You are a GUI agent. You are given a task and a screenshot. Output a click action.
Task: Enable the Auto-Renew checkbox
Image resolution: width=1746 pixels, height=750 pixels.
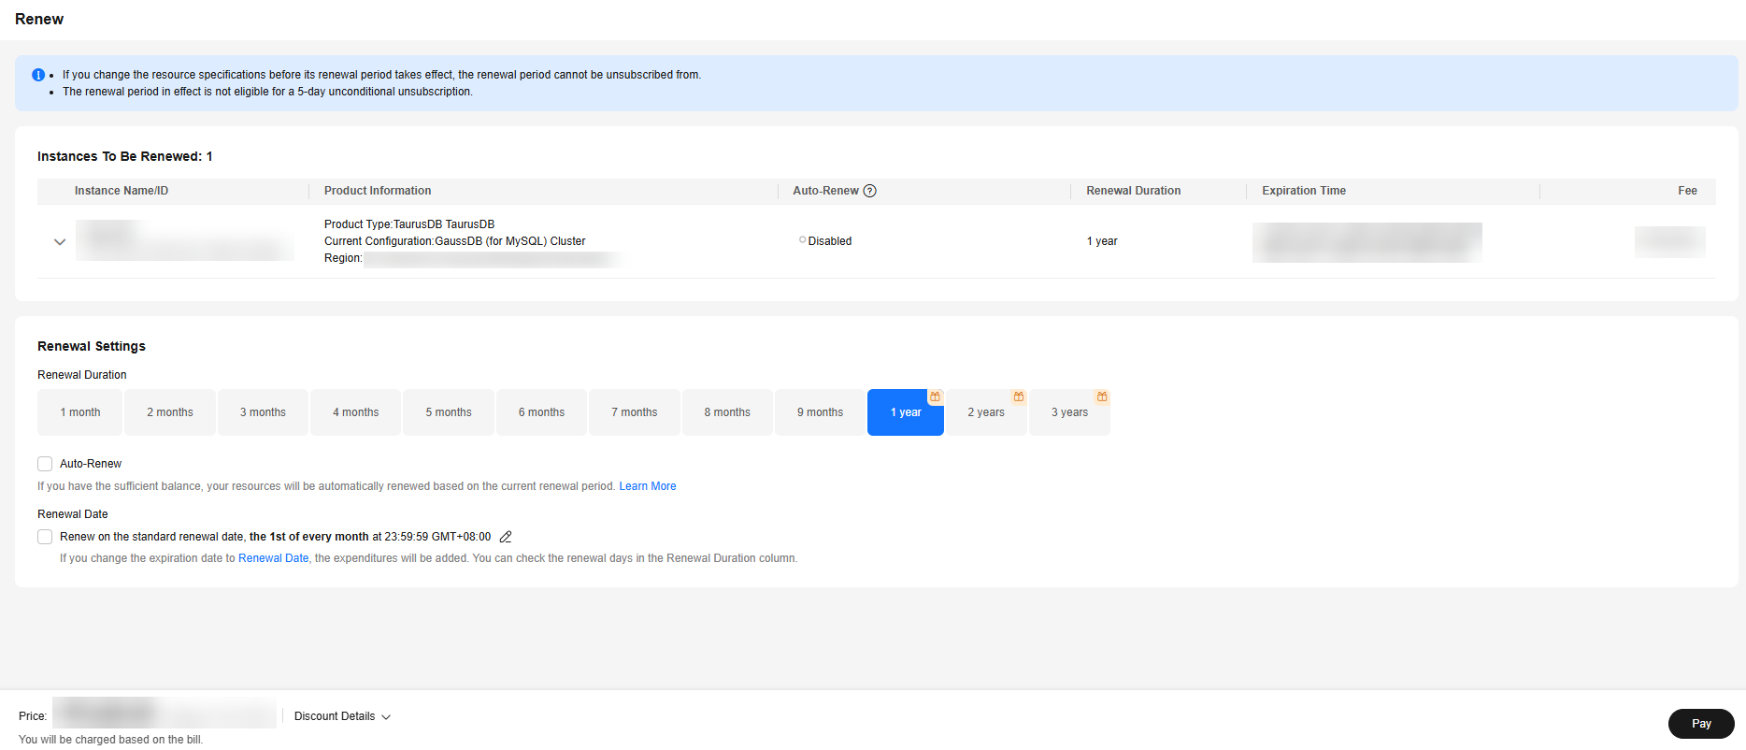[x=45, y=464]
